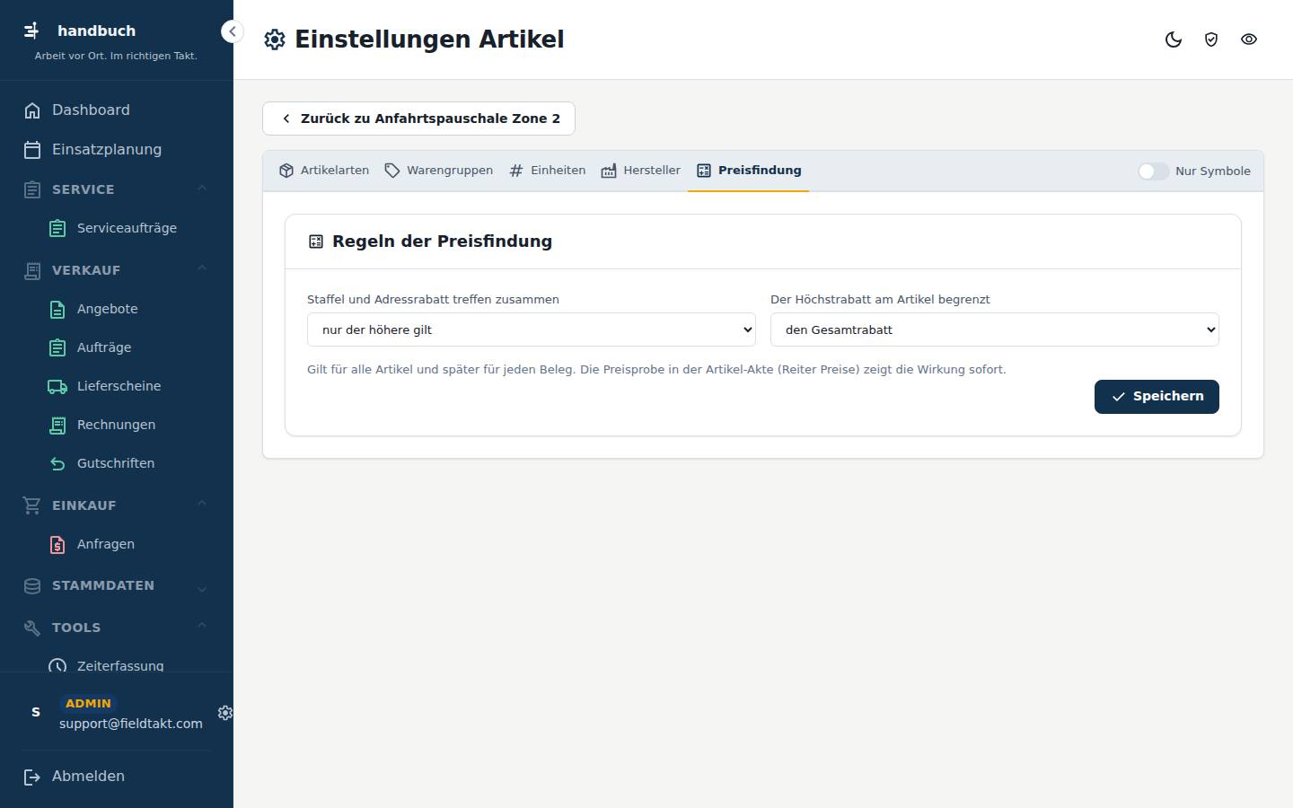Viewport: 1293px width, 808px height.
Task: Open the Höchstrabatt am Artikel dropdown
Action: [x=995, y=329]
